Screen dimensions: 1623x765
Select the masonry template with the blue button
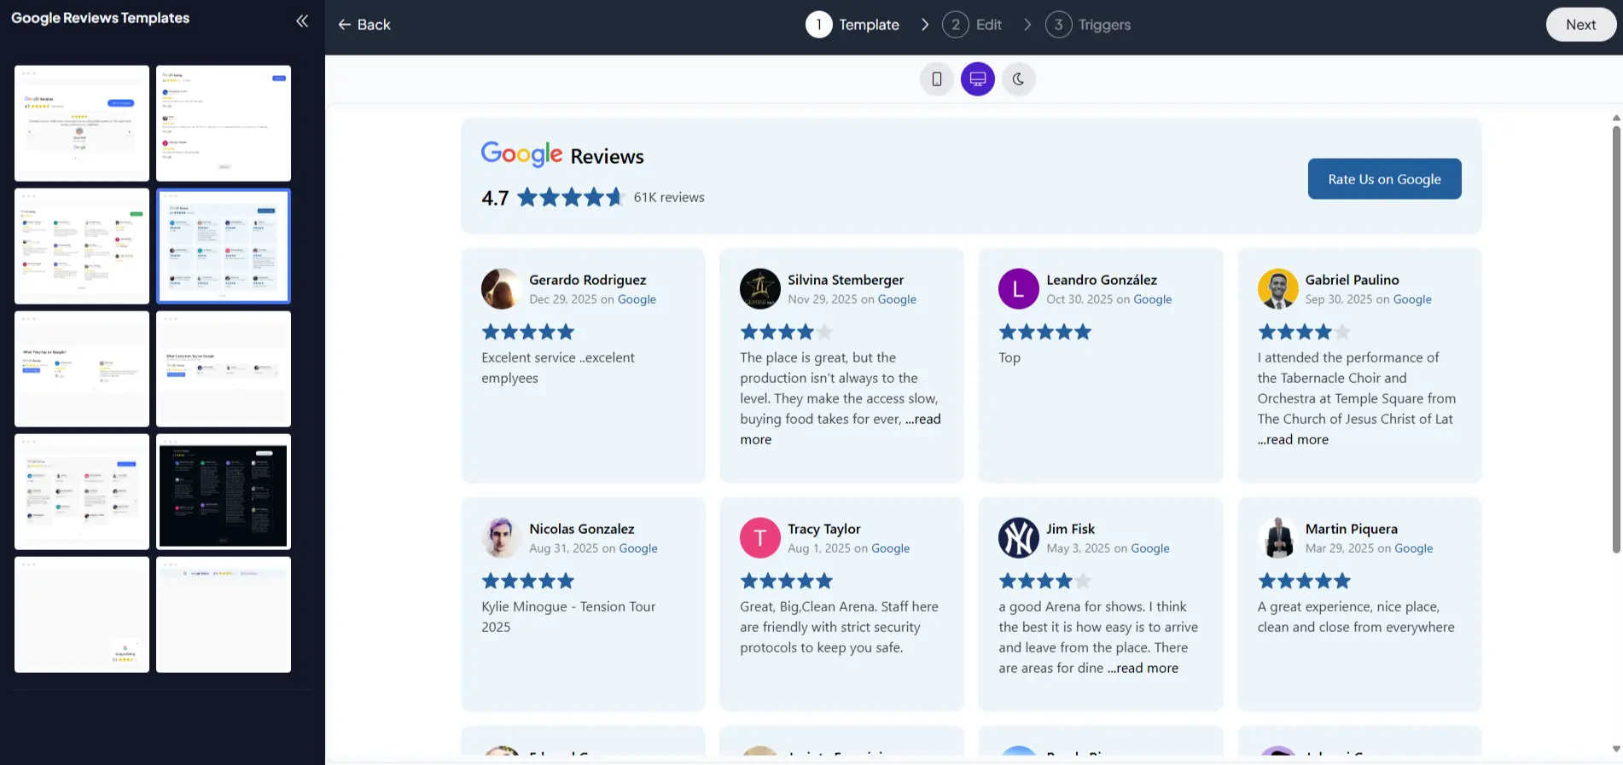coord(82,492)
